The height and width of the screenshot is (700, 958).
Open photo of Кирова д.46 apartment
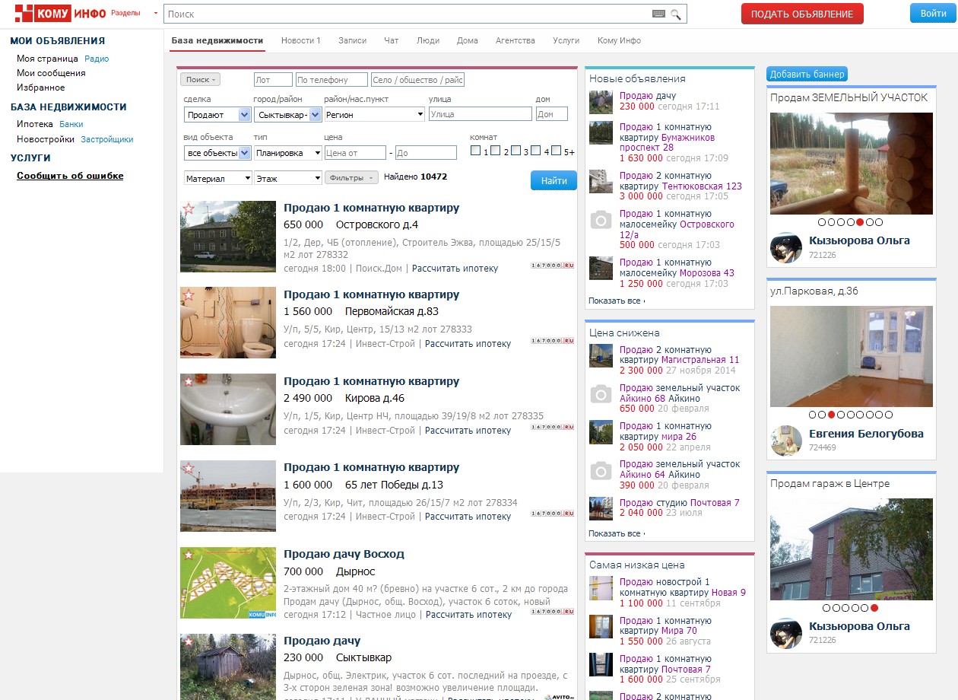(228, 409)
